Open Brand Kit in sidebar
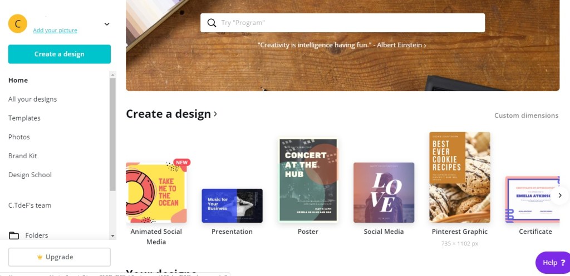 tap(23, 156)
